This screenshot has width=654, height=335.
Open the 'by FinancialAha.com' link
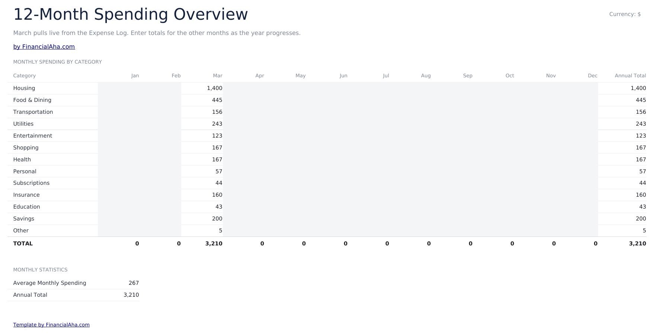tap(44, 47)
